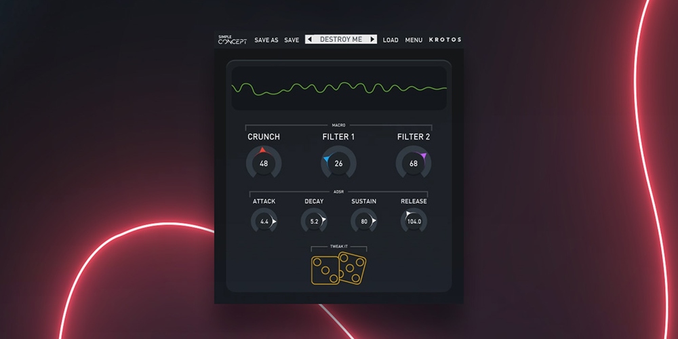The width and height of the screenshot is (678, 339).
Task: Click the CRUNCH label text
Action: pyautogui.click(x=264, y=137)
